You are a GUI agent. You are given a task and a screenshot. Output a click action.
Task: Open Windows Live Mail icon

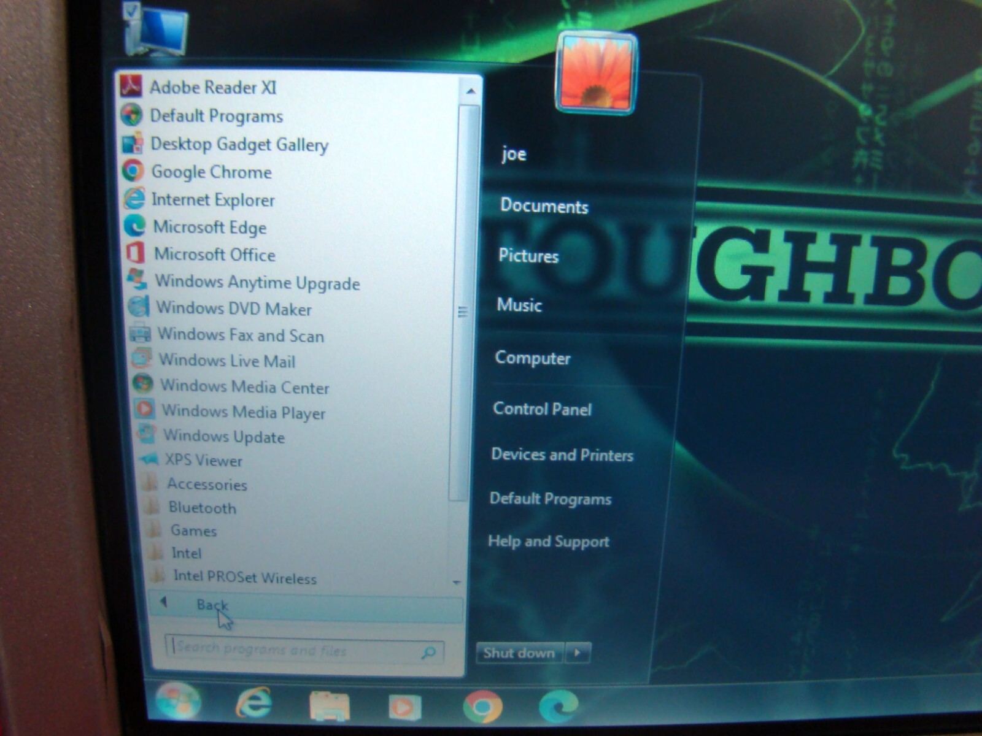(x=142, y=358)
